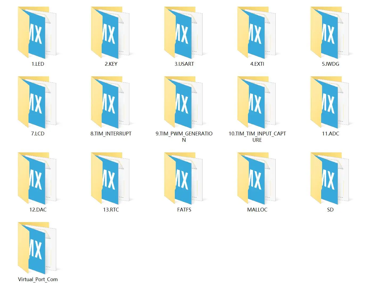Select the 8.TIM_INTERRUPT folder icon
Image resolution: width=365 pixels, height=283 pixels.
[x=110, y=102]
